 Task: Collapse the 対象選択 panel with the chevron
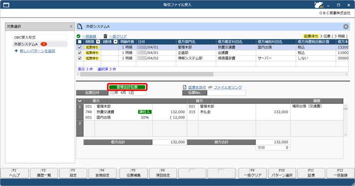click(x=71, y=26)
